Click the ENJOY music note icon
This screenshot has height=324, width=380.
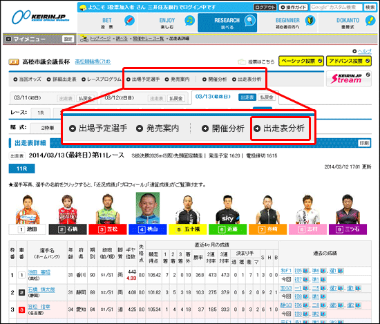pos(189,21)
